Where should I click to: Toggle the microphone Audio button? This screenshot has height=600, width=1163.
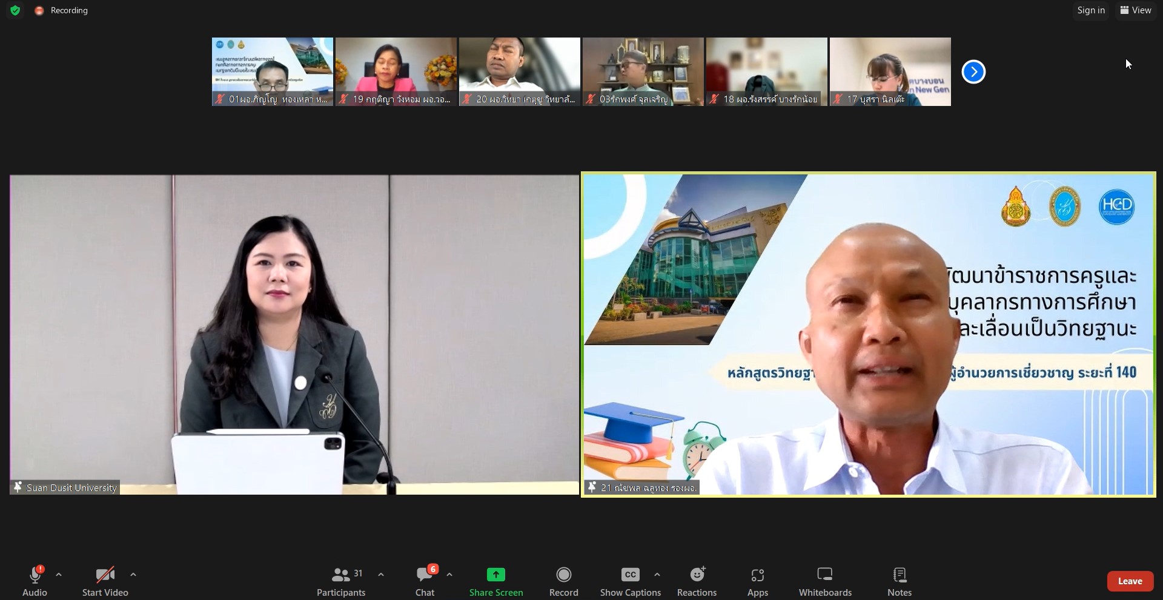click(35, 581)
